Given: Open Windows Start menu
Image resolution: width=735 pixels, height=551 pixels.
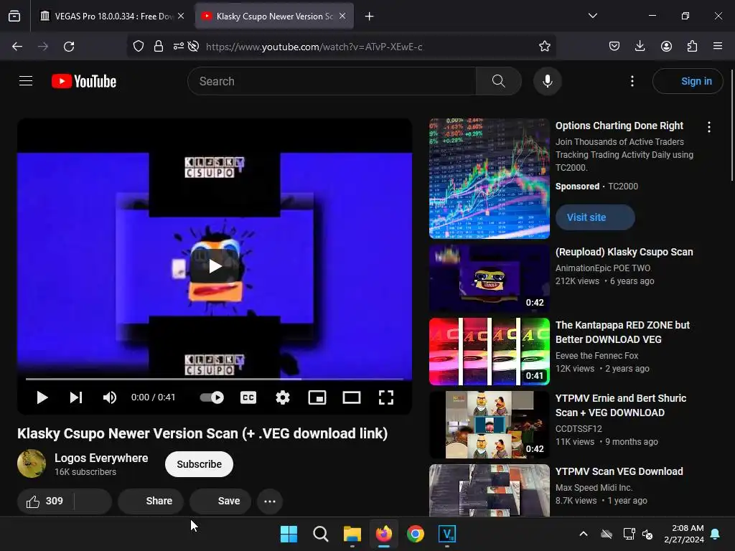Looking at the screenshot, I should click(x=289, y=534).
